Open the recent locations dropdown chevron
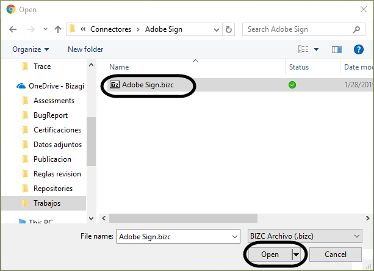Screen dimensions: 374x271 coord(45,29)
